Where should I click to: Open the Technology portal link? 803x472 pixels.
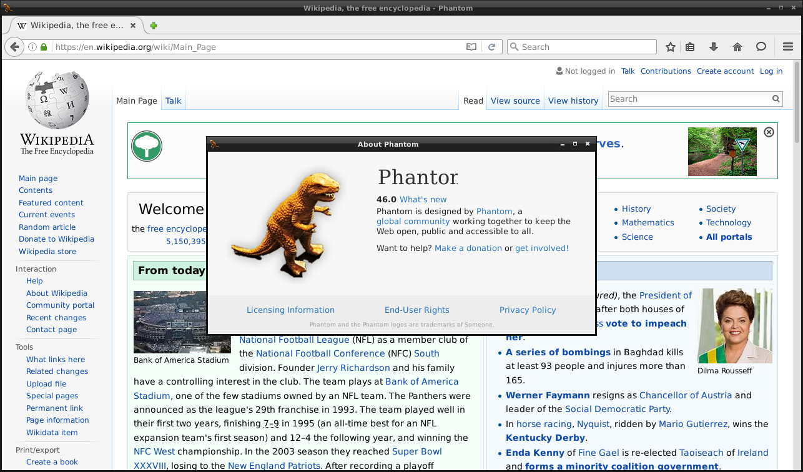tap(729, 223)
